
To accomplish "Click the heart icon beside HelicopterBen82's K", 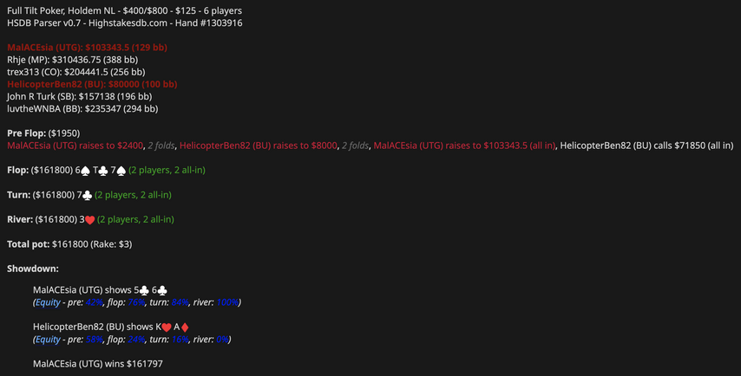I will 167,327.
